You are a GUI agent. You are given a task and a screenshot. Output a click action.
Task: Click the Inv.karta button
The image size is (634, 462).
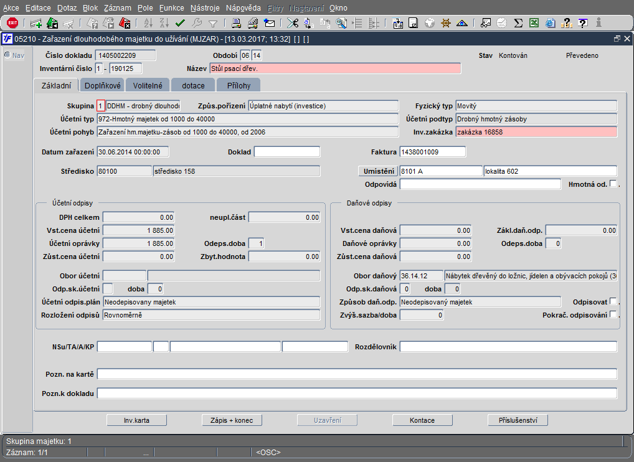(136, 420)
